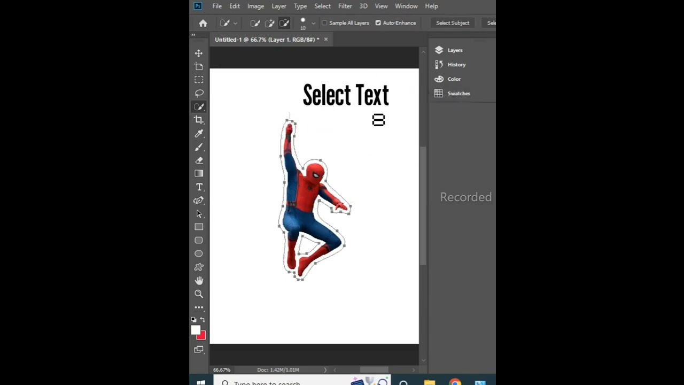Expand the tools panel double arrow
This screenshot has height=385, width=684.
(x=193, y=35)
